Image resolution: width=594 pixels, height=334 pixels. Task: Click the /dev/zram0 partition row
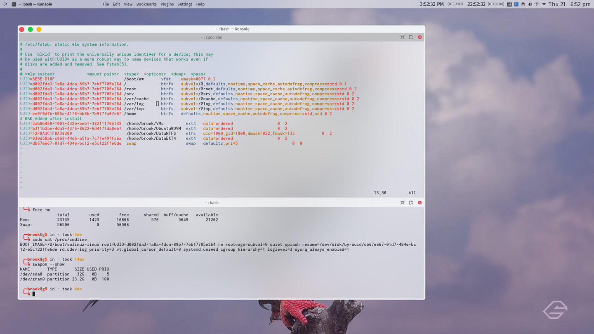pos(64,279)
